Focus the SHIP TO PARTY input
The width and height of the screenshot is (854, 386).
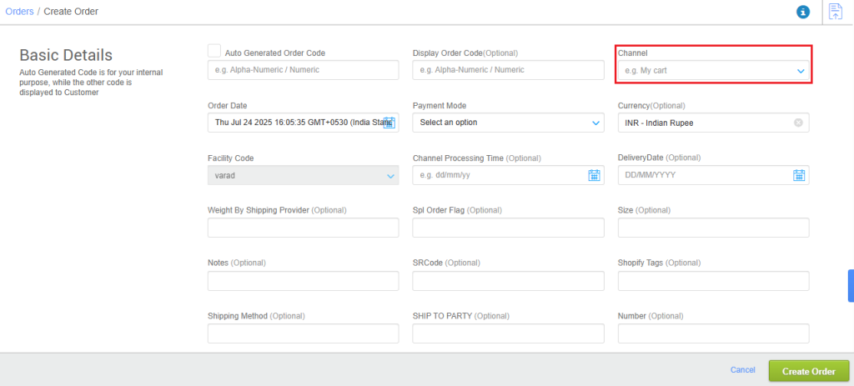click(508, 333)
